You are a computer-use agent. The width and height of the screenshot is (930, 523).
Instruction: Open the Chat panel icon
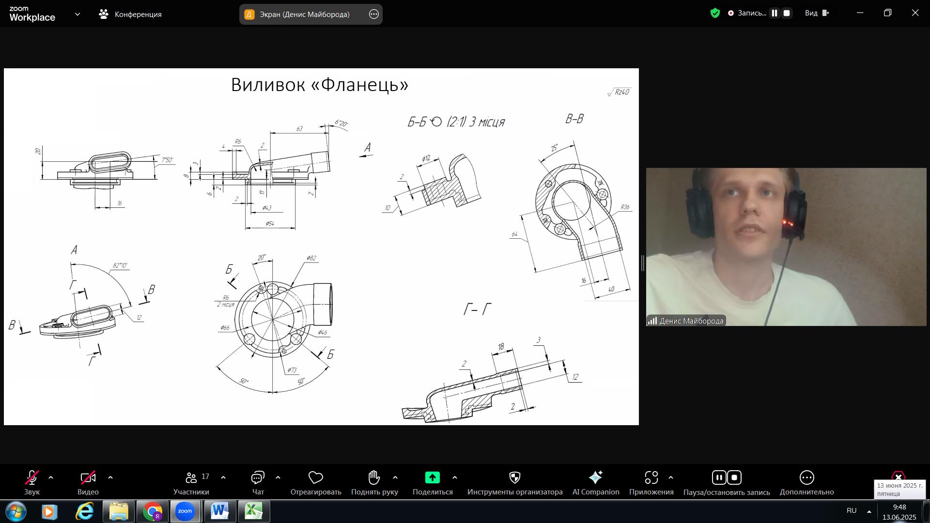coord(258,478)
